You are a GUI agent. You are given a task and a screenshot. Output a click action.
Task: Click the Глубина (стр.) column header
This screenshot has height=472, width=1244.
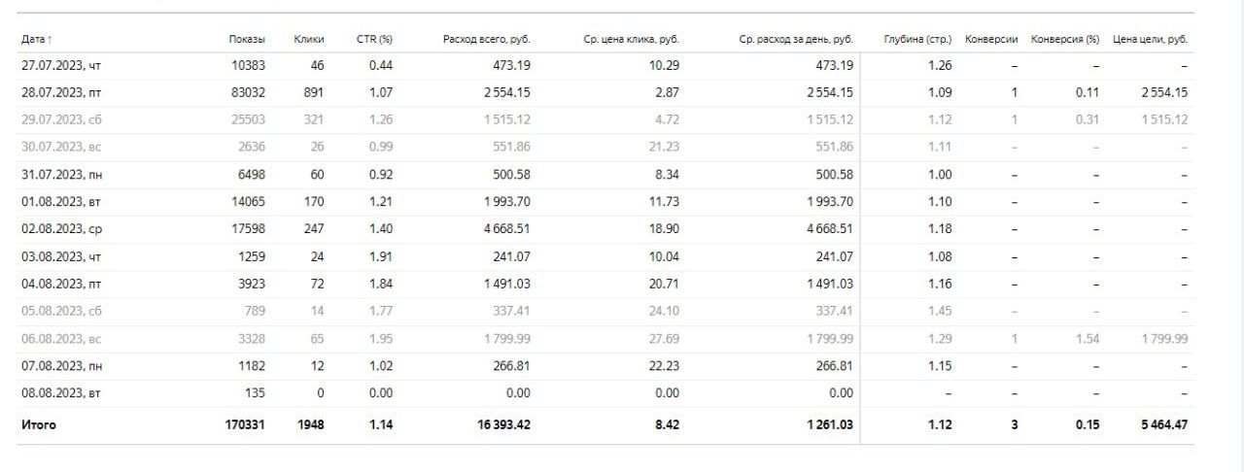(917, 40)
